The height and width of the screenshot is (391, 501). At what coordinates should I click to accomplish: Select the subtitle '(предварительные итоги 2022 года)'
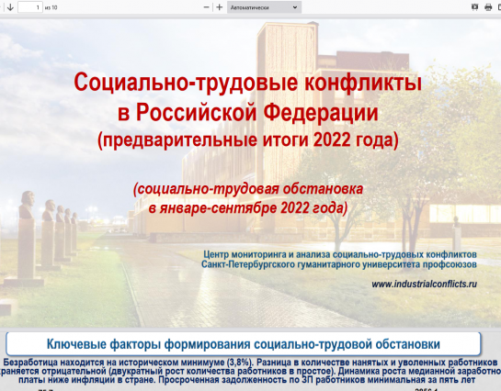coord(248,140)
